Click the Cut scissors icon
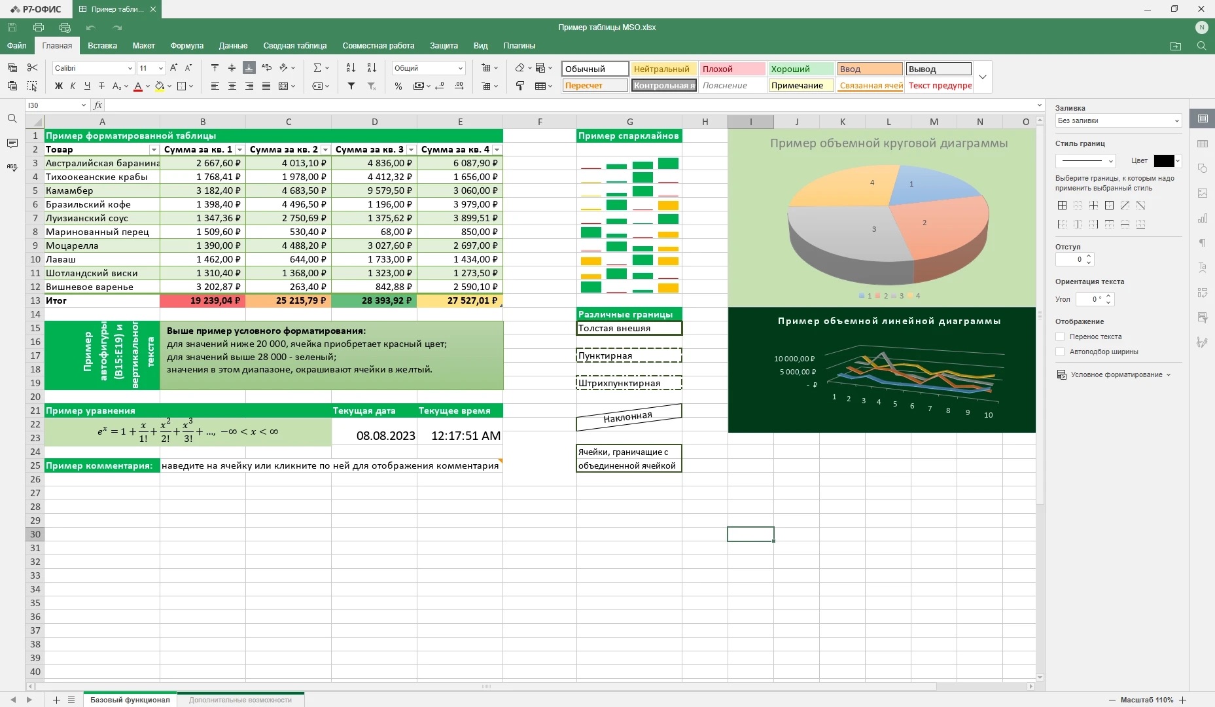 pyautogui.click(x=32, y=67)
